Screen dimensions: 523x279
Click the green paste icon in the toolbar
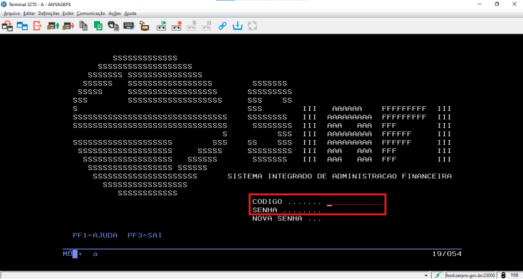pyautogui.click(x=98, y=27)
